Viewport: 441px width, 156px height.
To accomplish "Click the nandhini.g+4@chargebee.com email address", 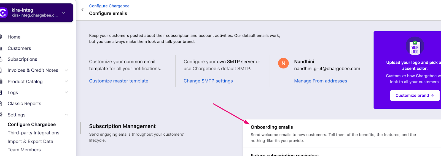I will coord(327,69).
